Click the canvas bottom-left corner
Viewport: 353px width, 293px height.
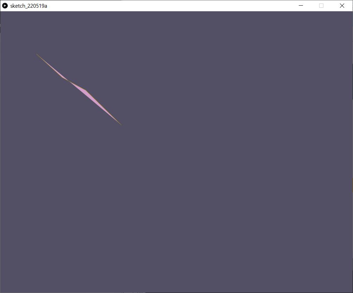click(x=2, y=291)
